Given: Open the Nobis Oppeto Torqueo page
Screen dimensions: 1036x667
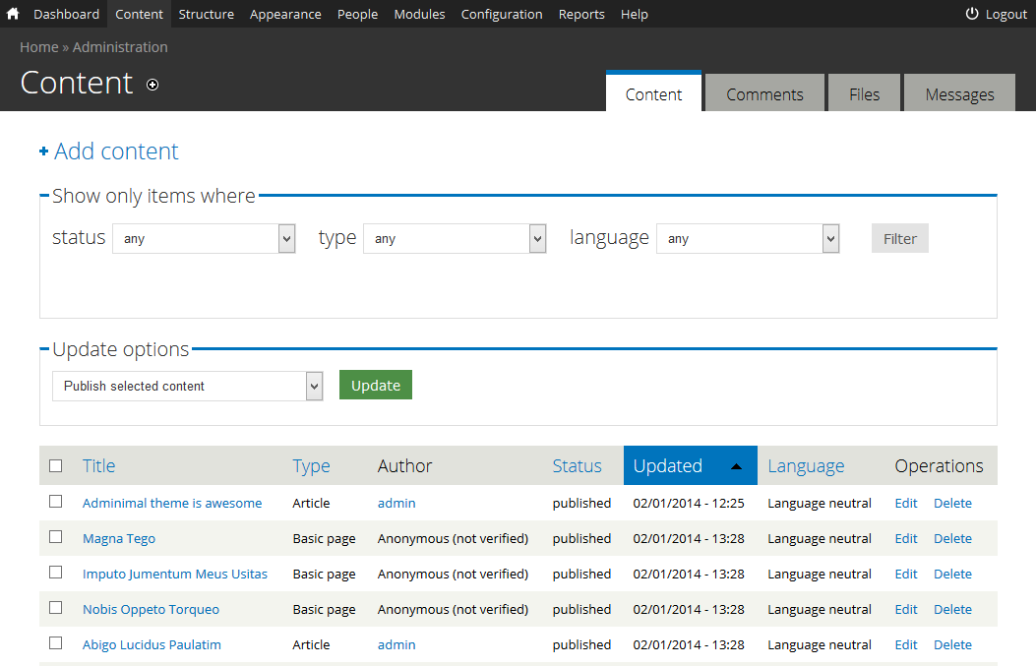Looking at the screenshot, I should [151, 610].
